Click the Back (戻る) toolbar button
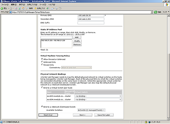170x124 pixels. pos(5,8)
